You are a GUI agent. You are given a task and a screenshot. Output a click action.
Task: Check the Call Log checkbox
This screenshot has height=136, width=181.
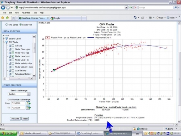click(x=13, y=46)
